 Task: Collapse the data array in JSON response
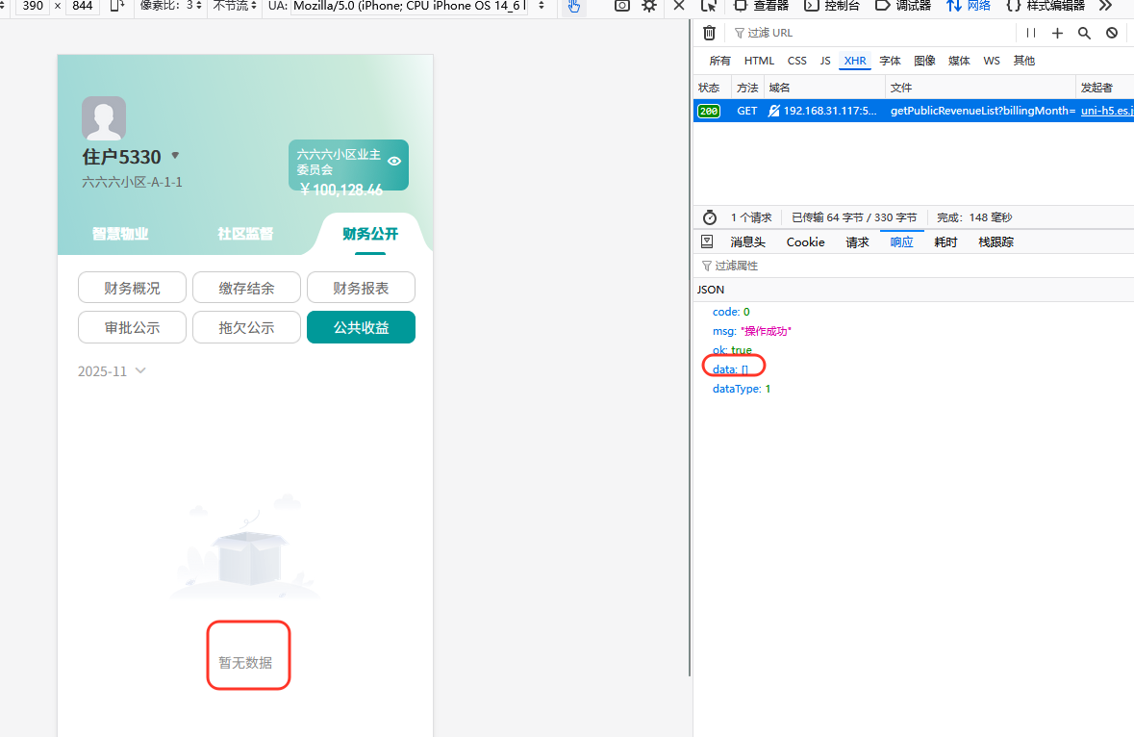[726, 368]
